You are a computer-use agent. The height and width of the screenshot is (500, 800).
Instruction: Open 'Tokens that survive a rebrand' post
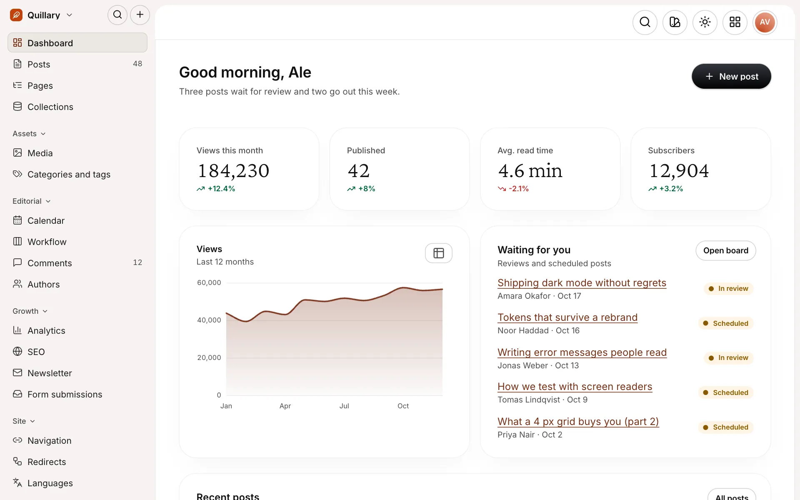tap(567, 317)
